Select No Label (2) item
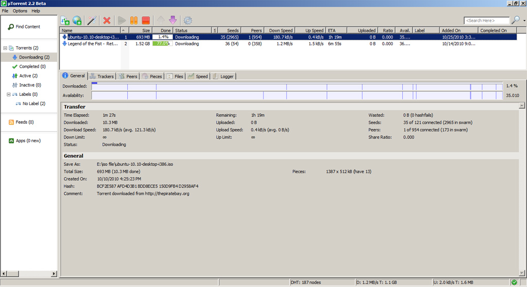 click(x=30, y=104)
